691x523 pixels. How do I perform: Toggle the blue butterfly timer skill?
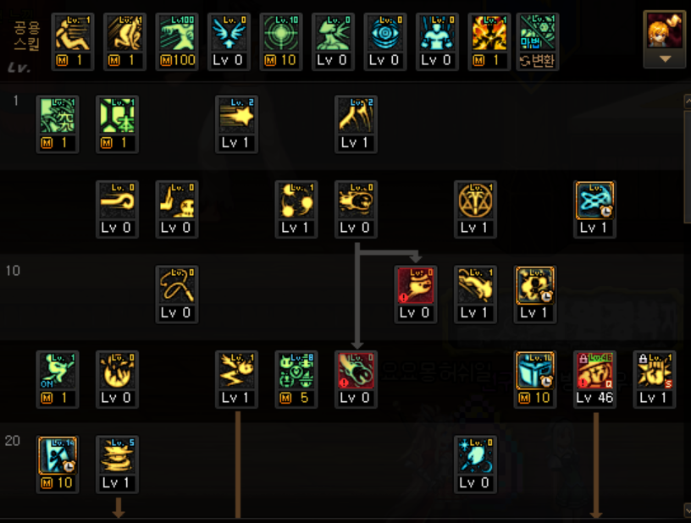594,209
